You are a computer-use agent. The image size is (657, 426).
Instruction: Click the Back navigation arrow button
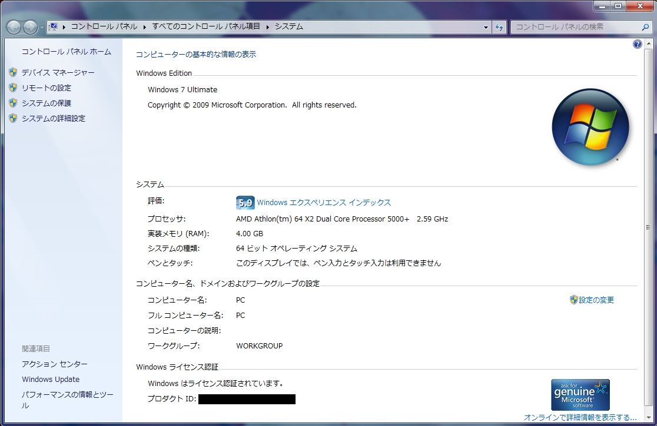[14, 27]
